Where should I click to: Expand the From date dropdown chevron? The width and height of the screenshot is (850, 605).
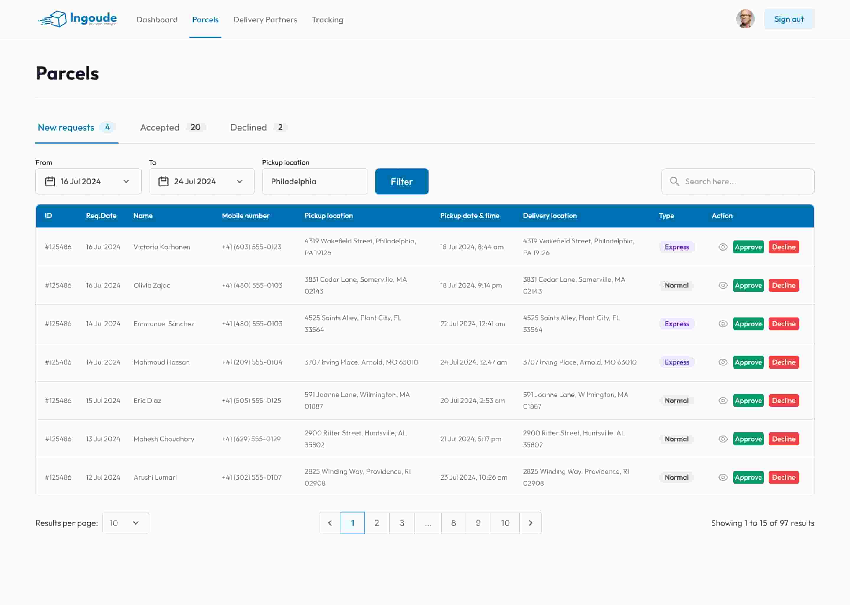point(127,181)
